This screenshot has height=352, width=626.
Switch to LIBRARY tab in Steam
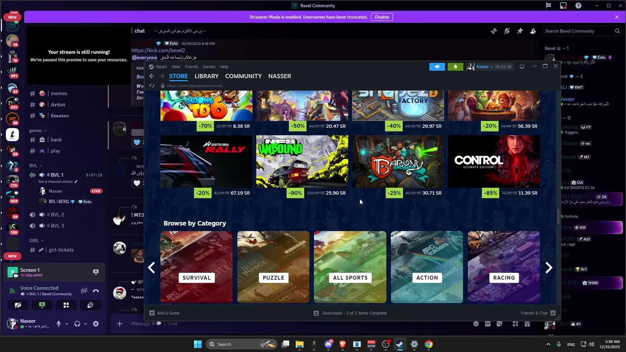pos(206,76)
